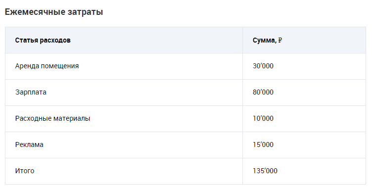The width and height of the screenshot is (377, 192).
Task: Click the word 'затраты' in the title
Action: tap(85, 12)
